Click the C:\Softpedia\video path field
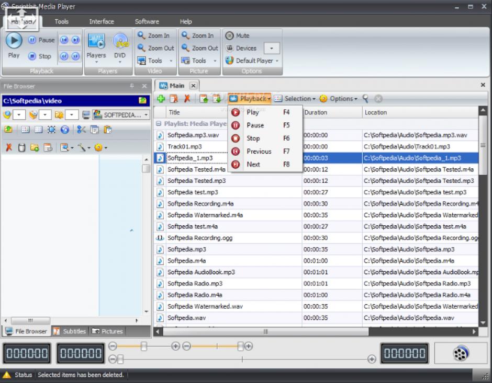The height and width of the screenshot is (383, 492). click(75, 100)
